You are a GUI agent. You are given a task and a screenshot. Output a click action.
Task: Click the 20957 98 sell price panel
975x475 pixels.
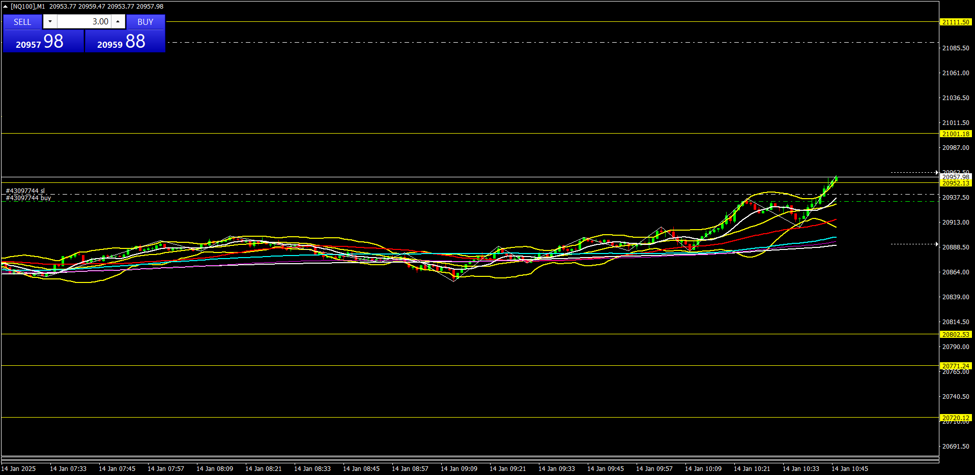coord(43,41)
